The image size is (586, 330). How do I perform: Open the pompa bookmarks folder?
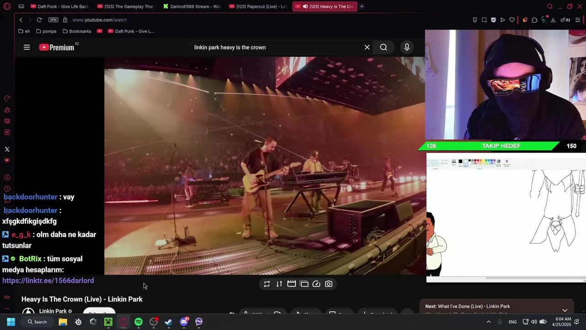(x=46, y=31)
